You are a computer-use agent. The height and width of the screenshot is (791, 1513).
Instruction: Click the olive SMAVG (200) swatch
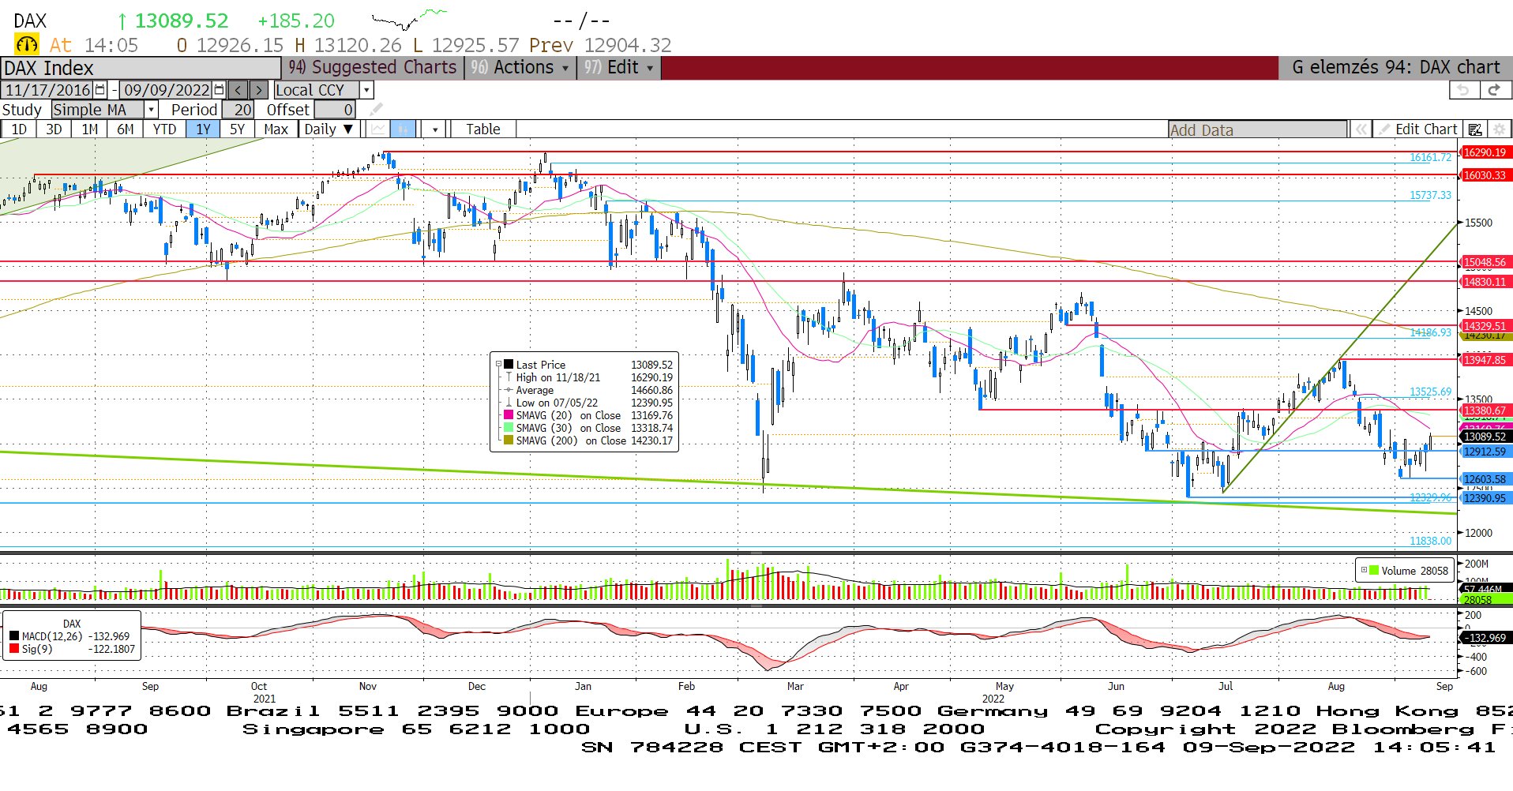pyautogui.click(x=509, y=440)
